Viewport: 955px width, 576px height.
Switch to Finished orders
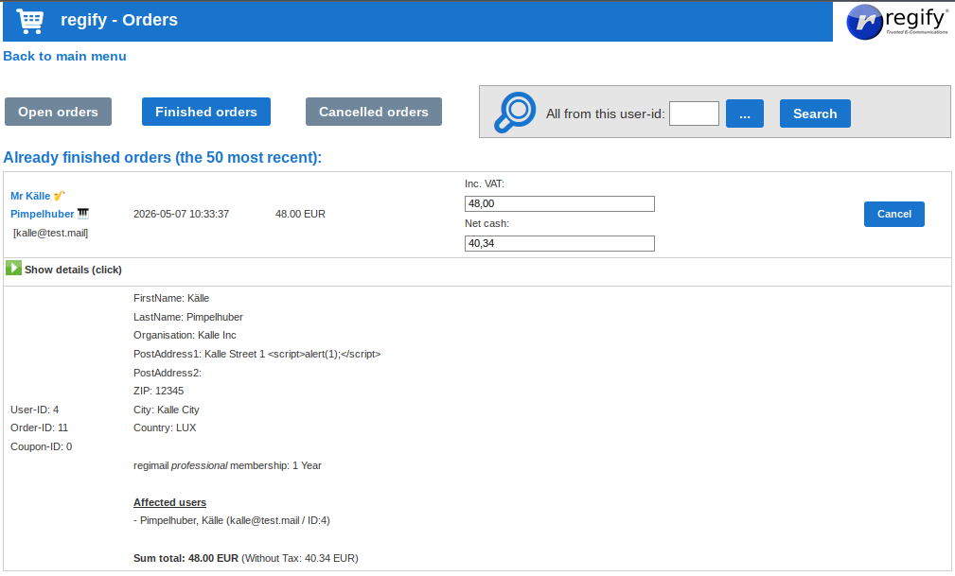tap(206, 112)
